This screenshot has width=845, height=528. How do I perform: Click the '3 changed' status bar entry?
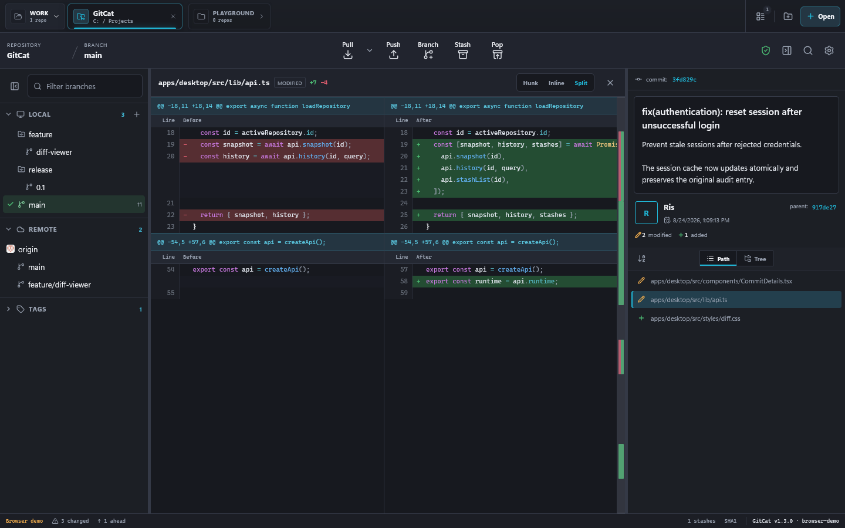click(70, 521)
